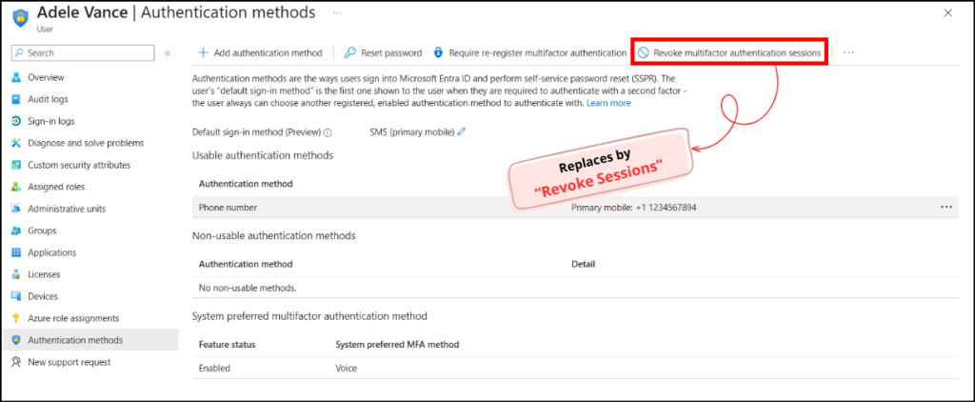Viewport: 975px width, 402px height.
Task: Open the toolbar overflow ellipsis menu
Action: [x=848, y=53]
